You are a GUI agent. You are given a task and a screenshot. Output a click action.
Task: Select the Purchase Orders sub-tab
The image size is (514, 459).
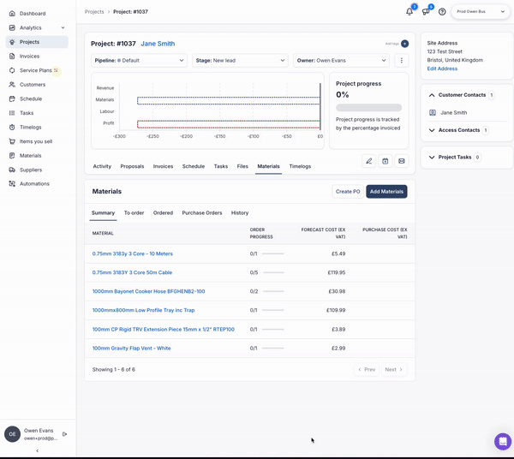click(x=202, y=212)
